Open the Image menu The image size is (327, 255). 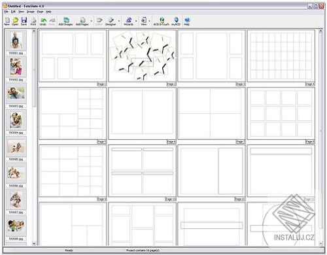[31, 12]
